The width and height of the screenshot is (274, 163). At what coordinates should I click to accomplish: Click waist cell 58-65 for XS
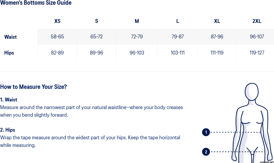click(57, 37)
